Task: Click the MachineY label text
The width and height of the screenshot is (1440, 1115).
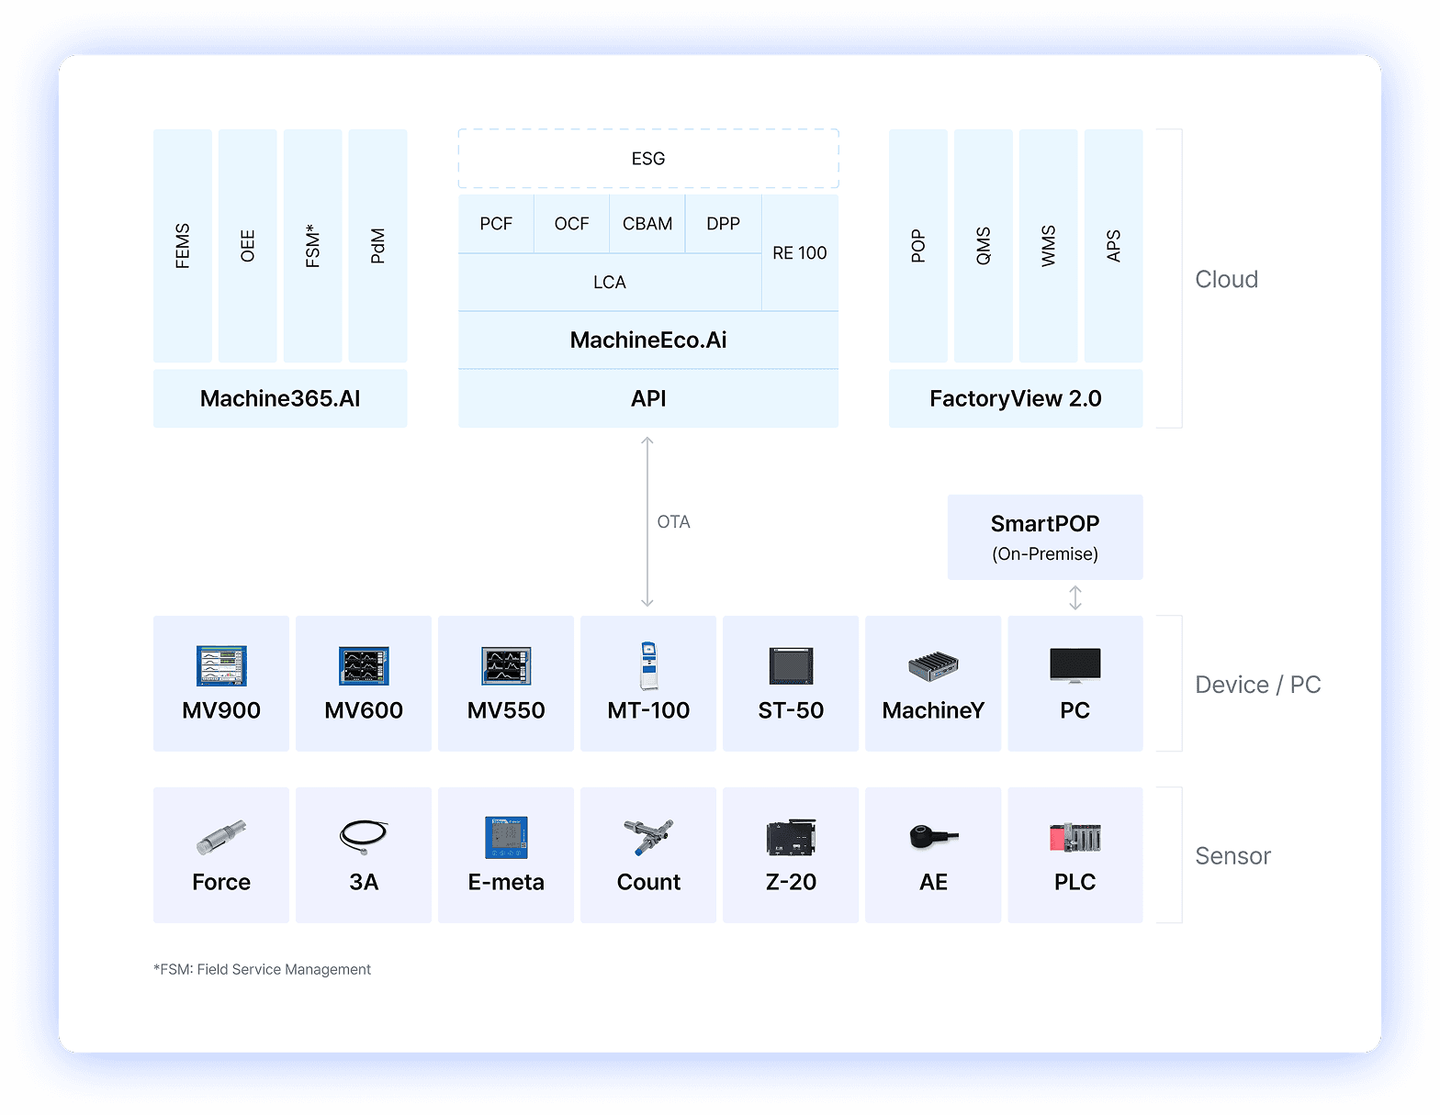Action: [x=933, y=710]
